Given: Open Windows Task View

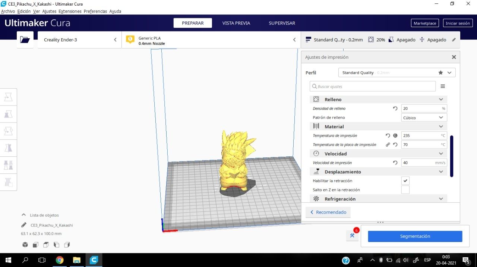Looking at the screenshot, I should tap(42, 260).
